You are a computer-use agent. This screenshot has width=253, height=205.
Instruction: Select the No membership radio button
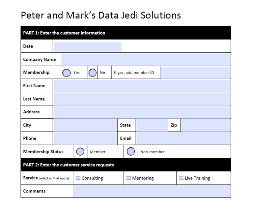click(x=93, y=73)
